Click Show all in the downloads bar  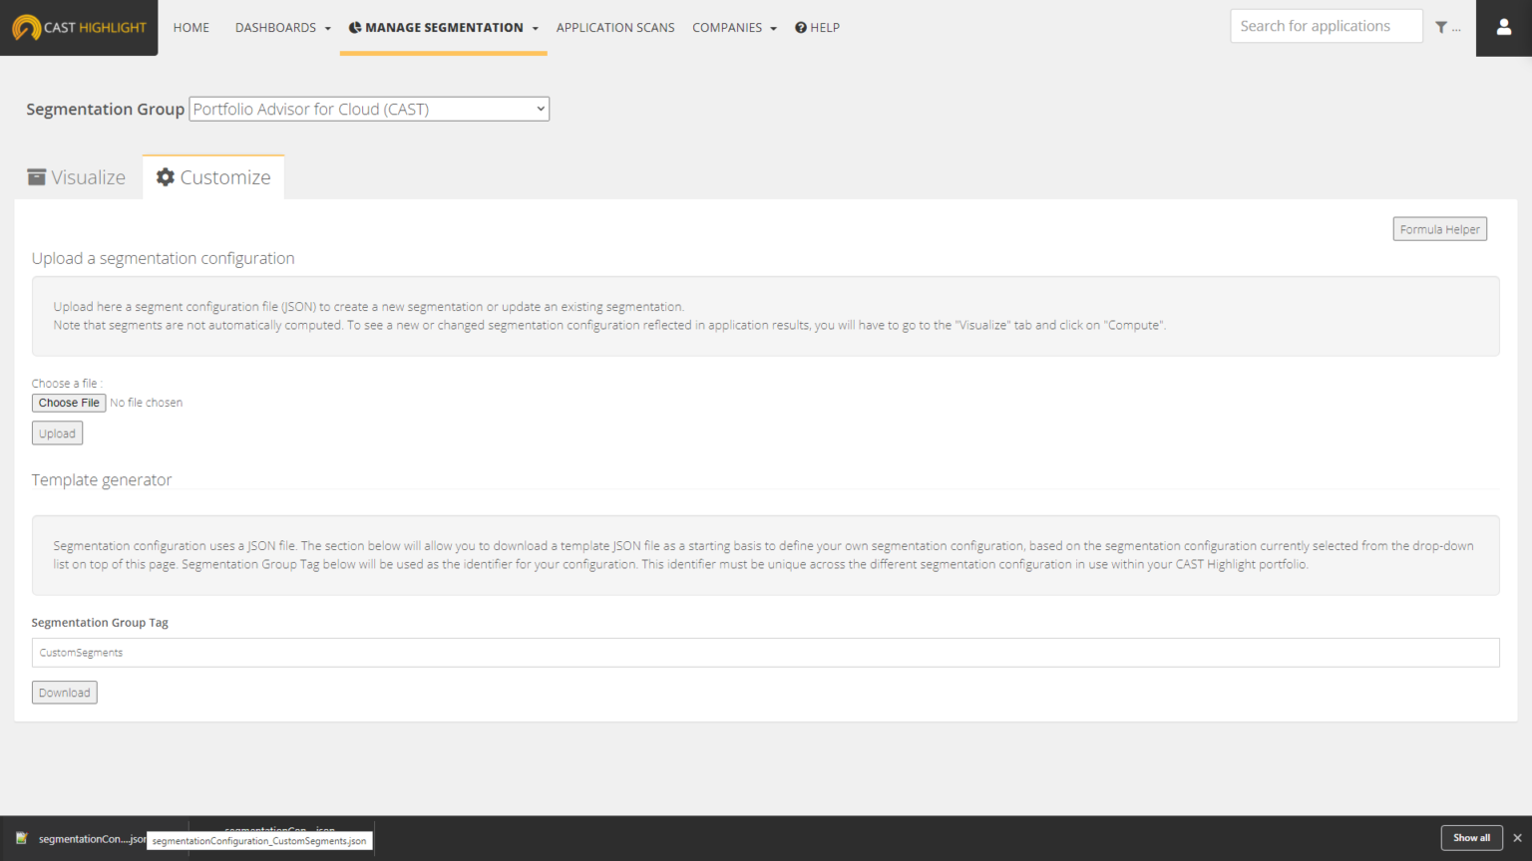[1471, 838]
